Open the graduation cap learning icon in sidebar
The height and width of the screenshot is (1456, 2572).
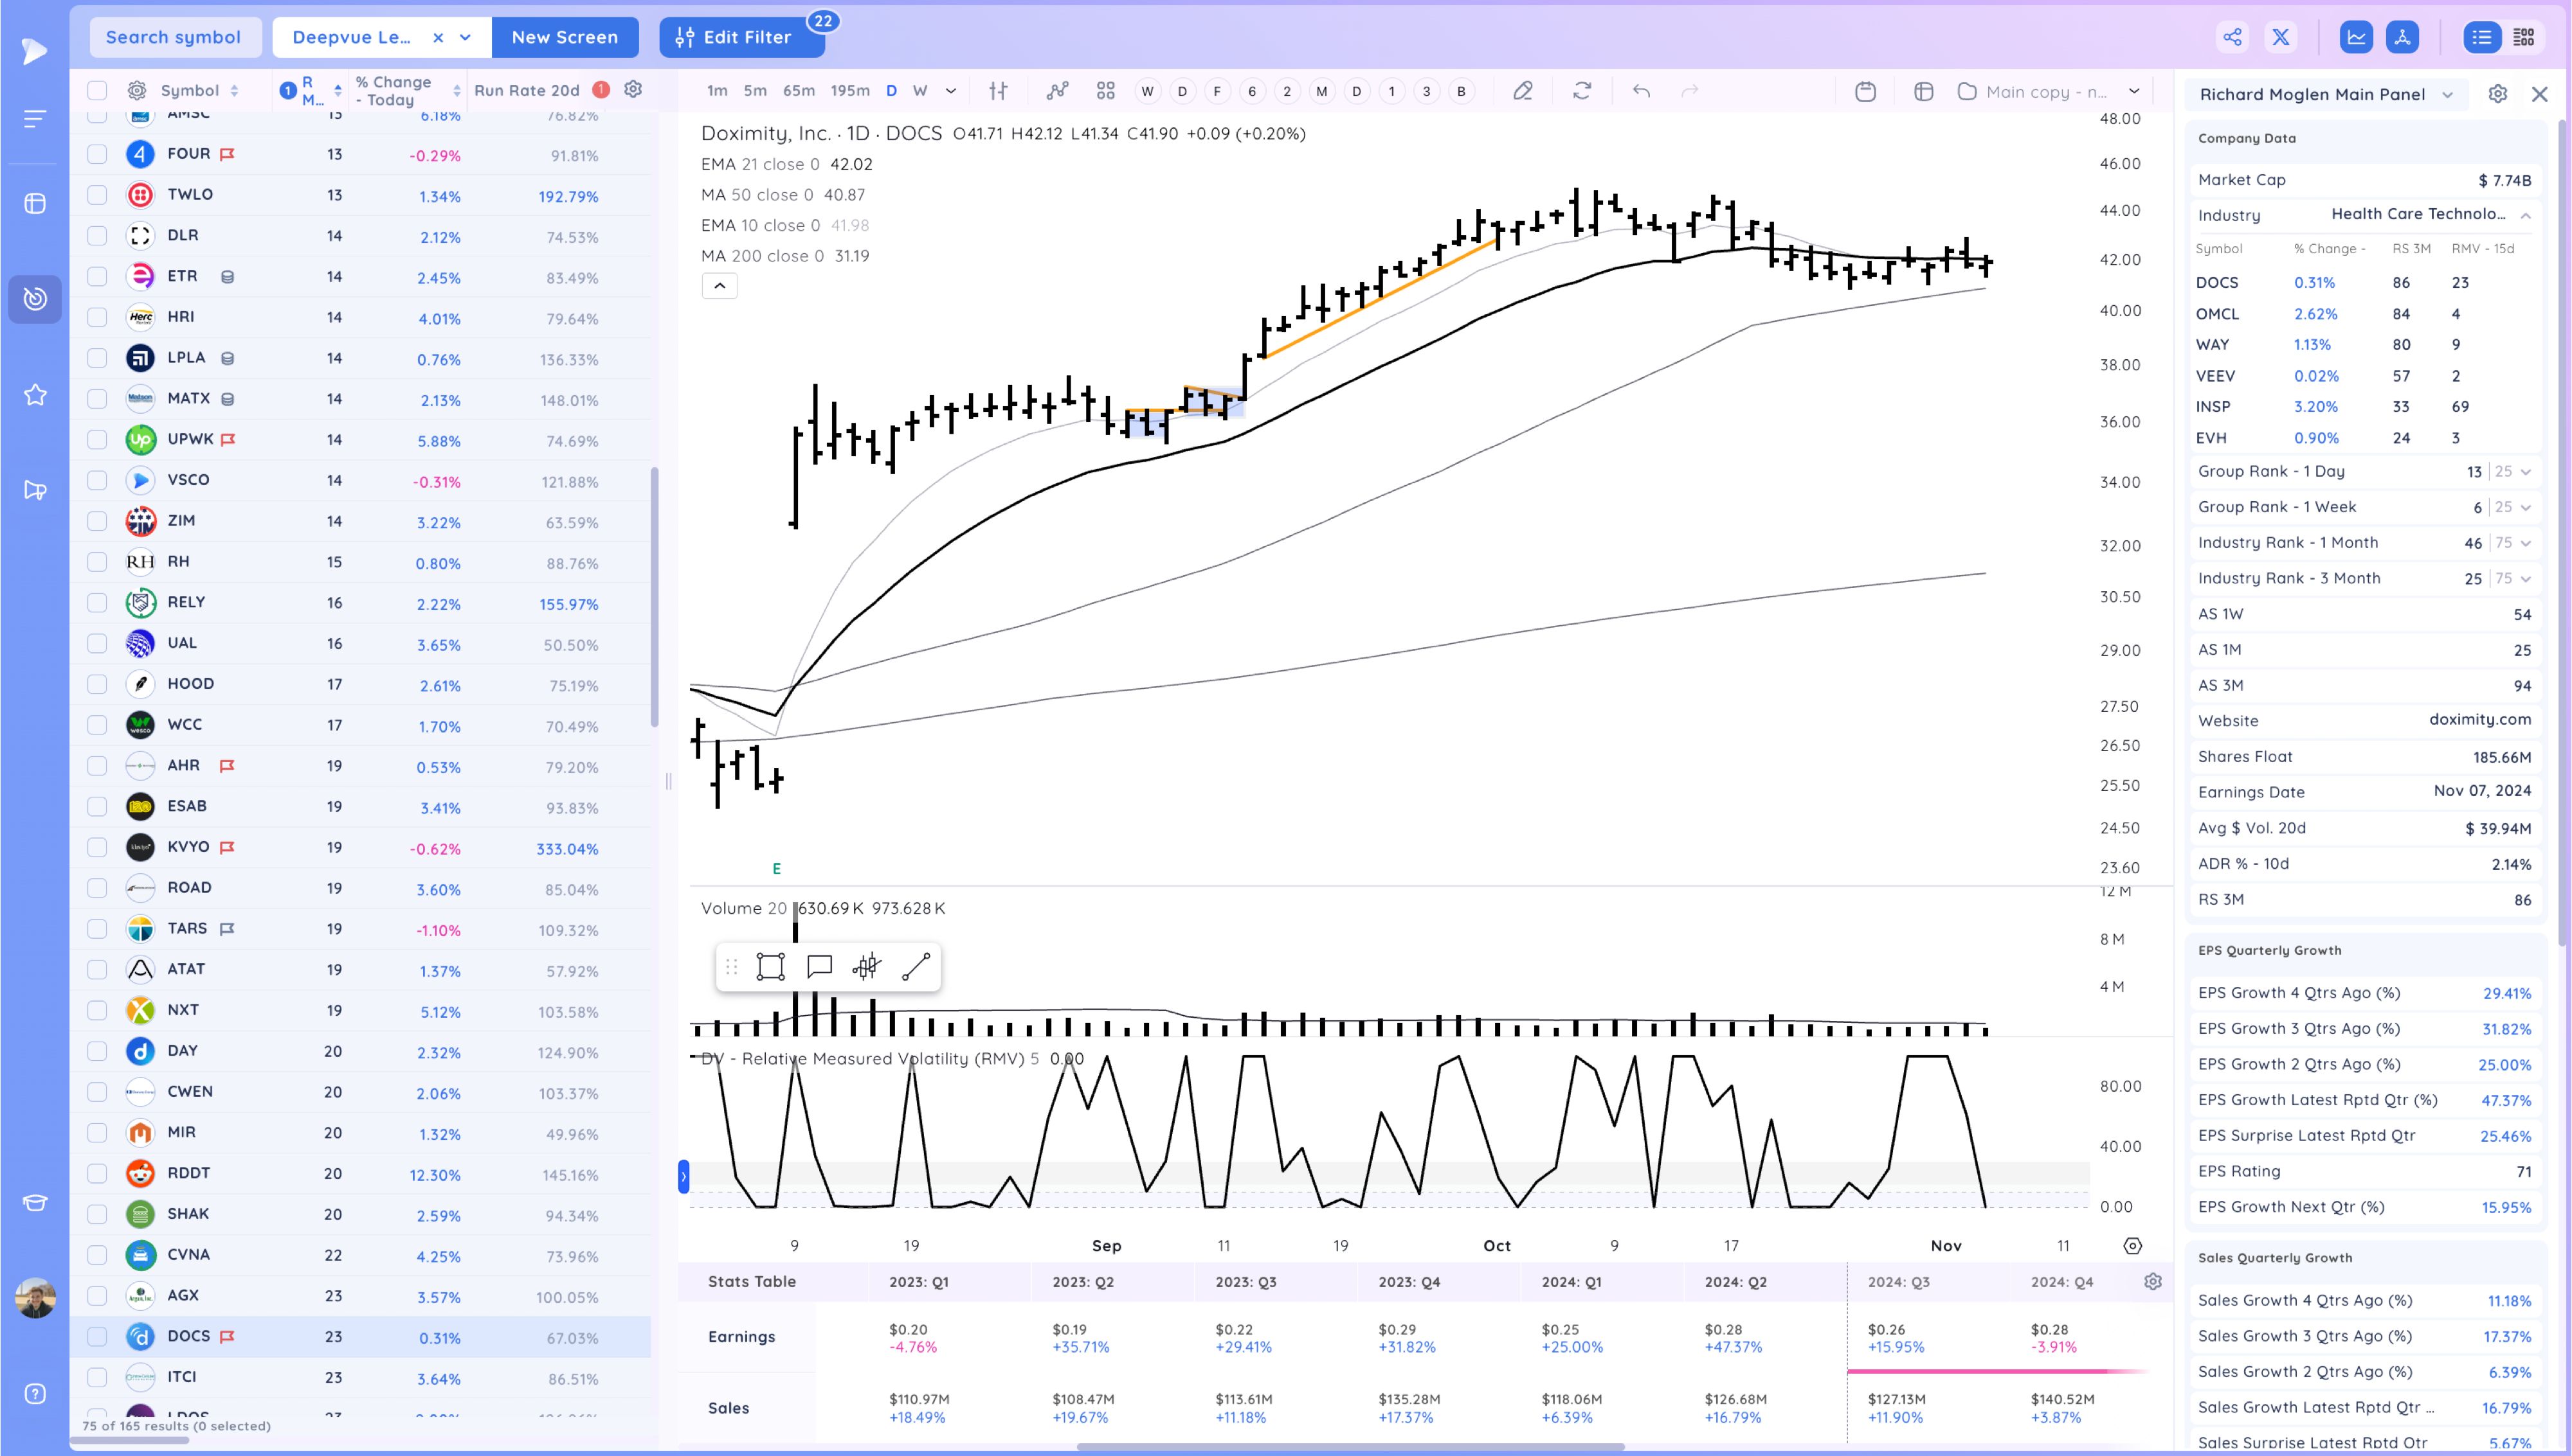point(35,1203)
